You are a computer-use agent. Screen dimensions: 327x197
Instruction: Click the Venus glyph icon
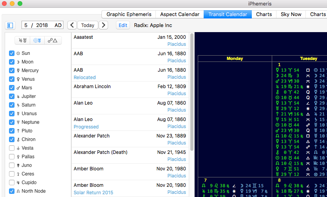(18, 79)
